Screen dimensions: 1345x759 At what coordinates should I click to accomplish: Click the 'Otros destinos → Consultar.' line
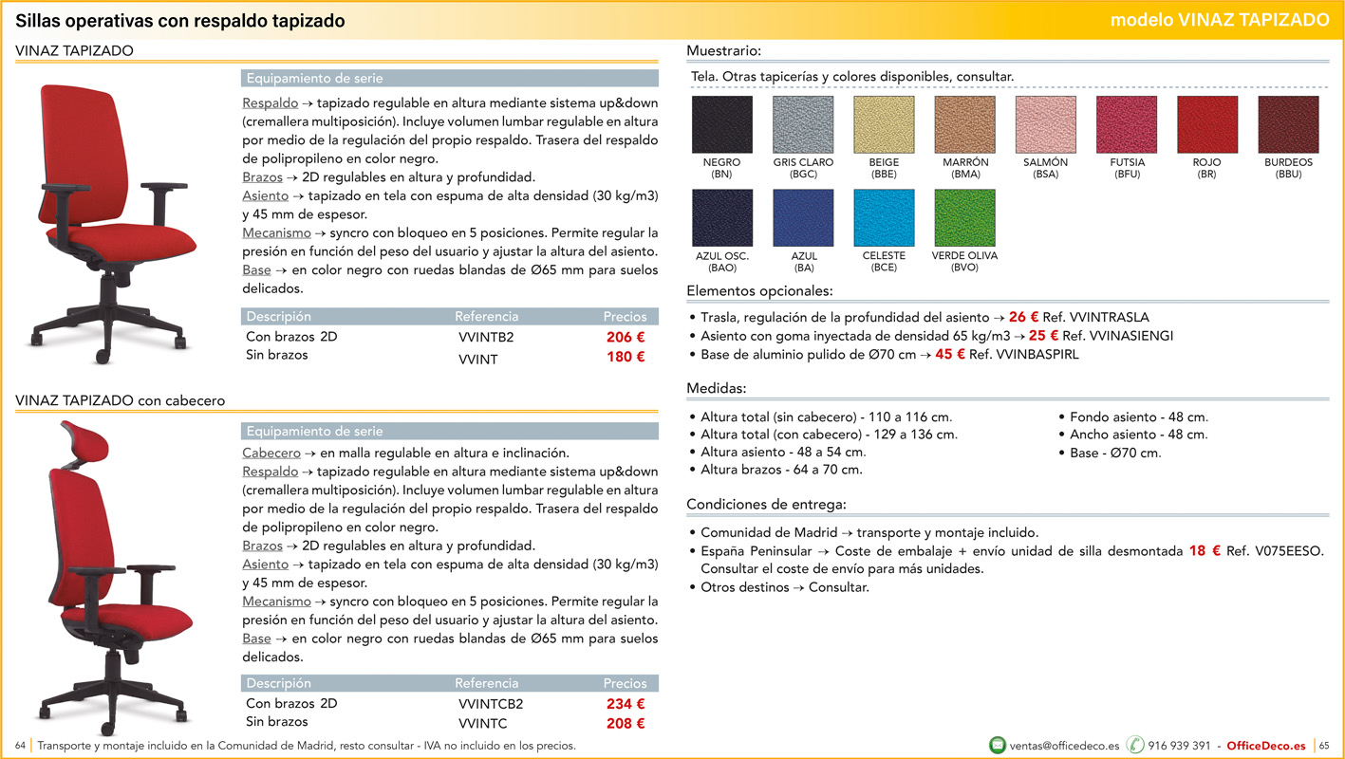(785, 587)
